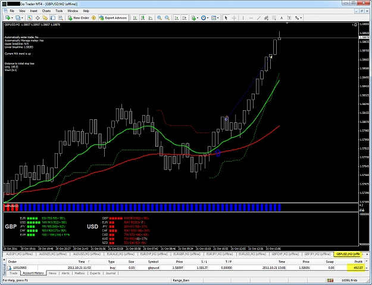Expand the New Chart dropdown arrow
The height and width of the screenshot is (285, 372).
tap(12, 18)
